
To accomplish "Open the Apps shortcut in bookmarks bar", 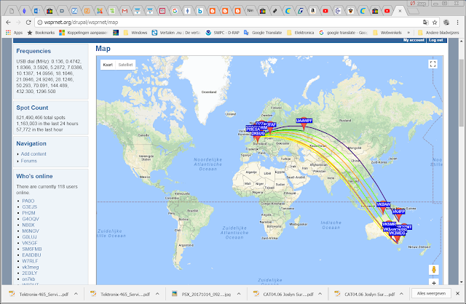I will coord(15,33).
